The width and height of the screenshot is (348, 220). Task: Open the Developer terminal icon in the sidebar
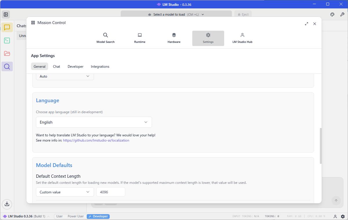7,41
